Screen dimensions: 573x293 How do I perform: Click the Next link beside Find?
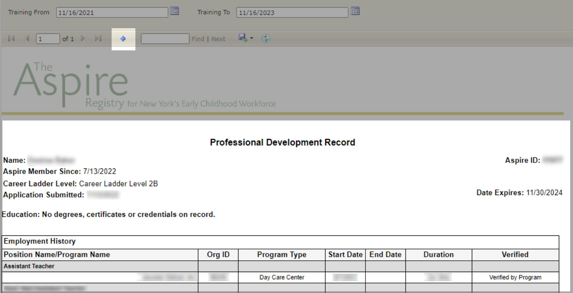[x=218, y=39]
